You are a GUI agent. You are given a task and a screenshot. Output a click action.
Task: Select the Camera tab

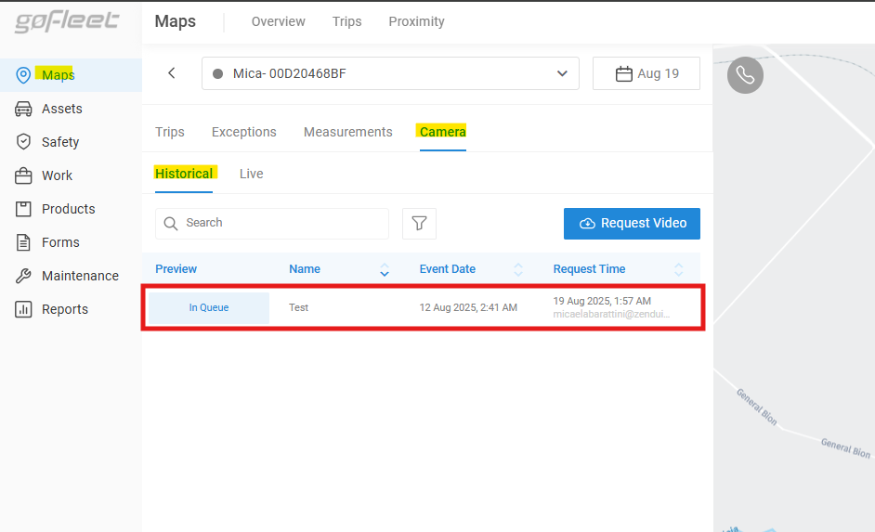pyautogui.click(x=442, y=132)
